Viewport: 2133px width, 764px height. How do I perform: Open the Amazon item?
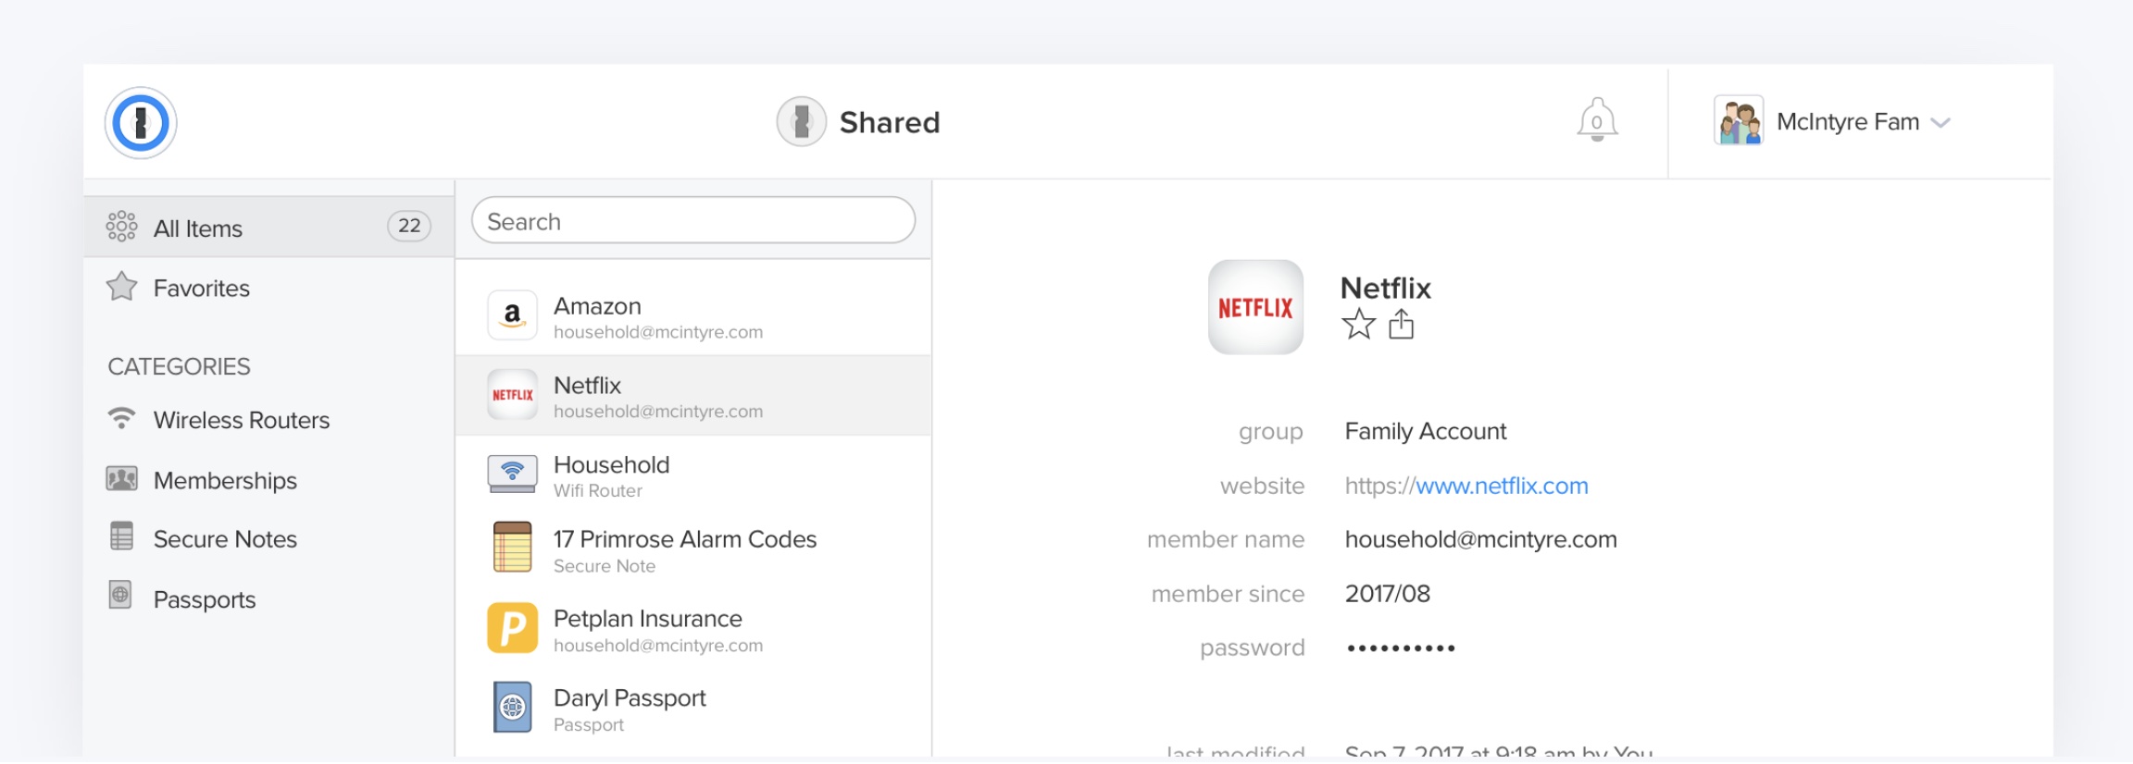click(693, 316)
